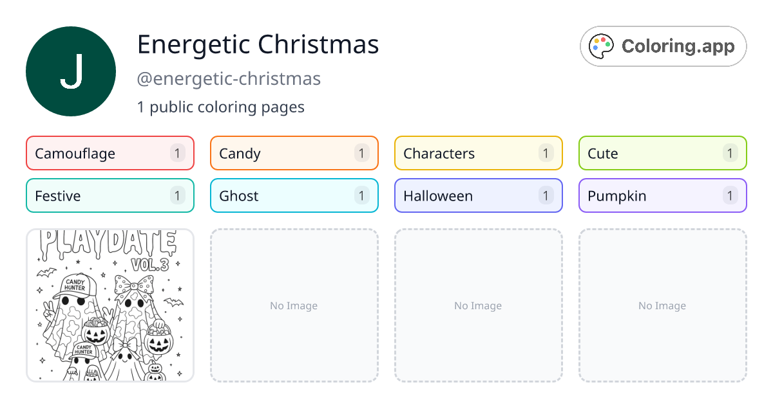The width and height of the screenshot is (773, 405).
Task: Select the J profile avatar
Action: [71, 71]
